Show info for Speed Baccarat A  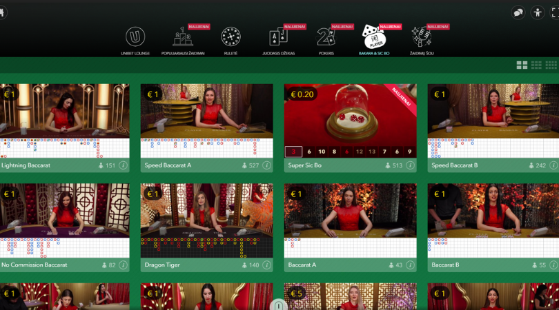266,165
